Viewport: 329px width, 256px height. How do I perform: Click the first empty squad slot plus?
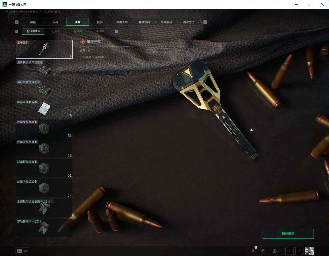click(x=289, y=251)
